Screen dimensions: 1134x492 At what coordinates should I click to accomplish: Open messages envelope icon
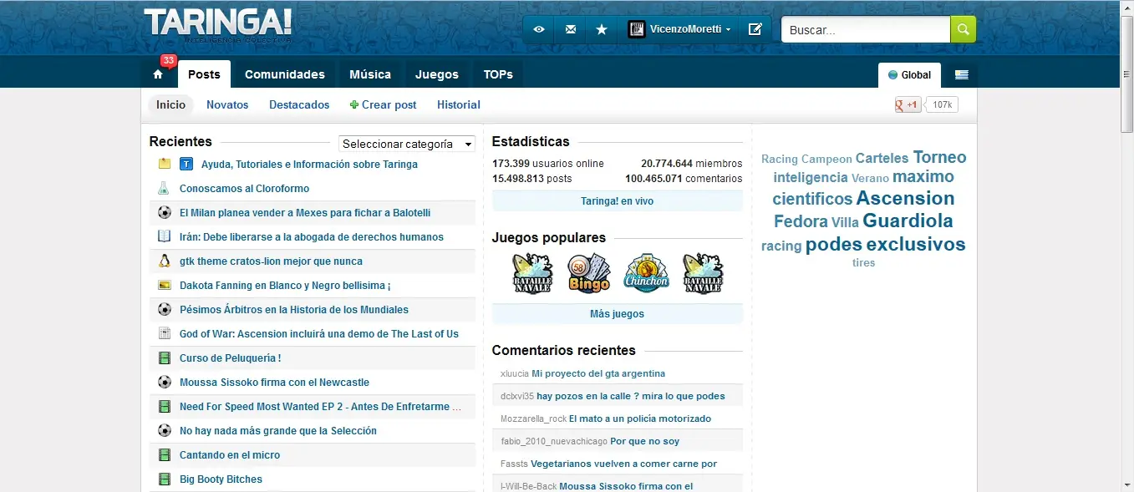point(571,29)
